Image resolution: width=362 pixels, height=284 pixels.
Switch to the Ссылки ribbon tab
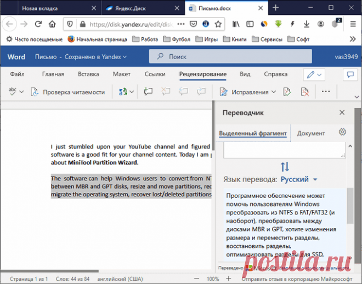coord(155,74)
